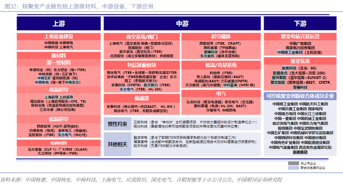This screenshot has height=184, width=343.
Task: Click the 惯性约束 label box
Action: point(117,124)
